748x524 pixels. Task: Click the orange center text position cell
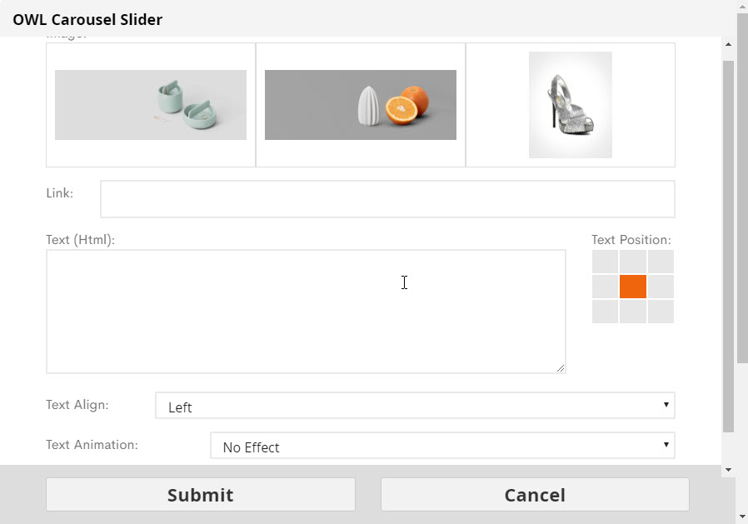[633, 287]
